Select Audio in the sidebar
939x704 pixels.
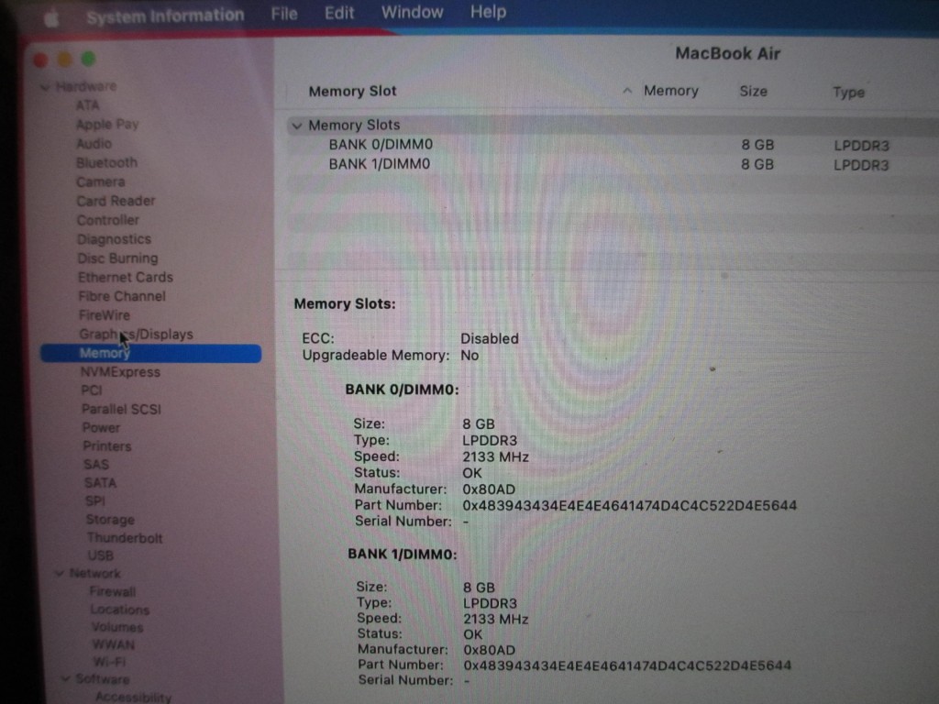(94, 144)
